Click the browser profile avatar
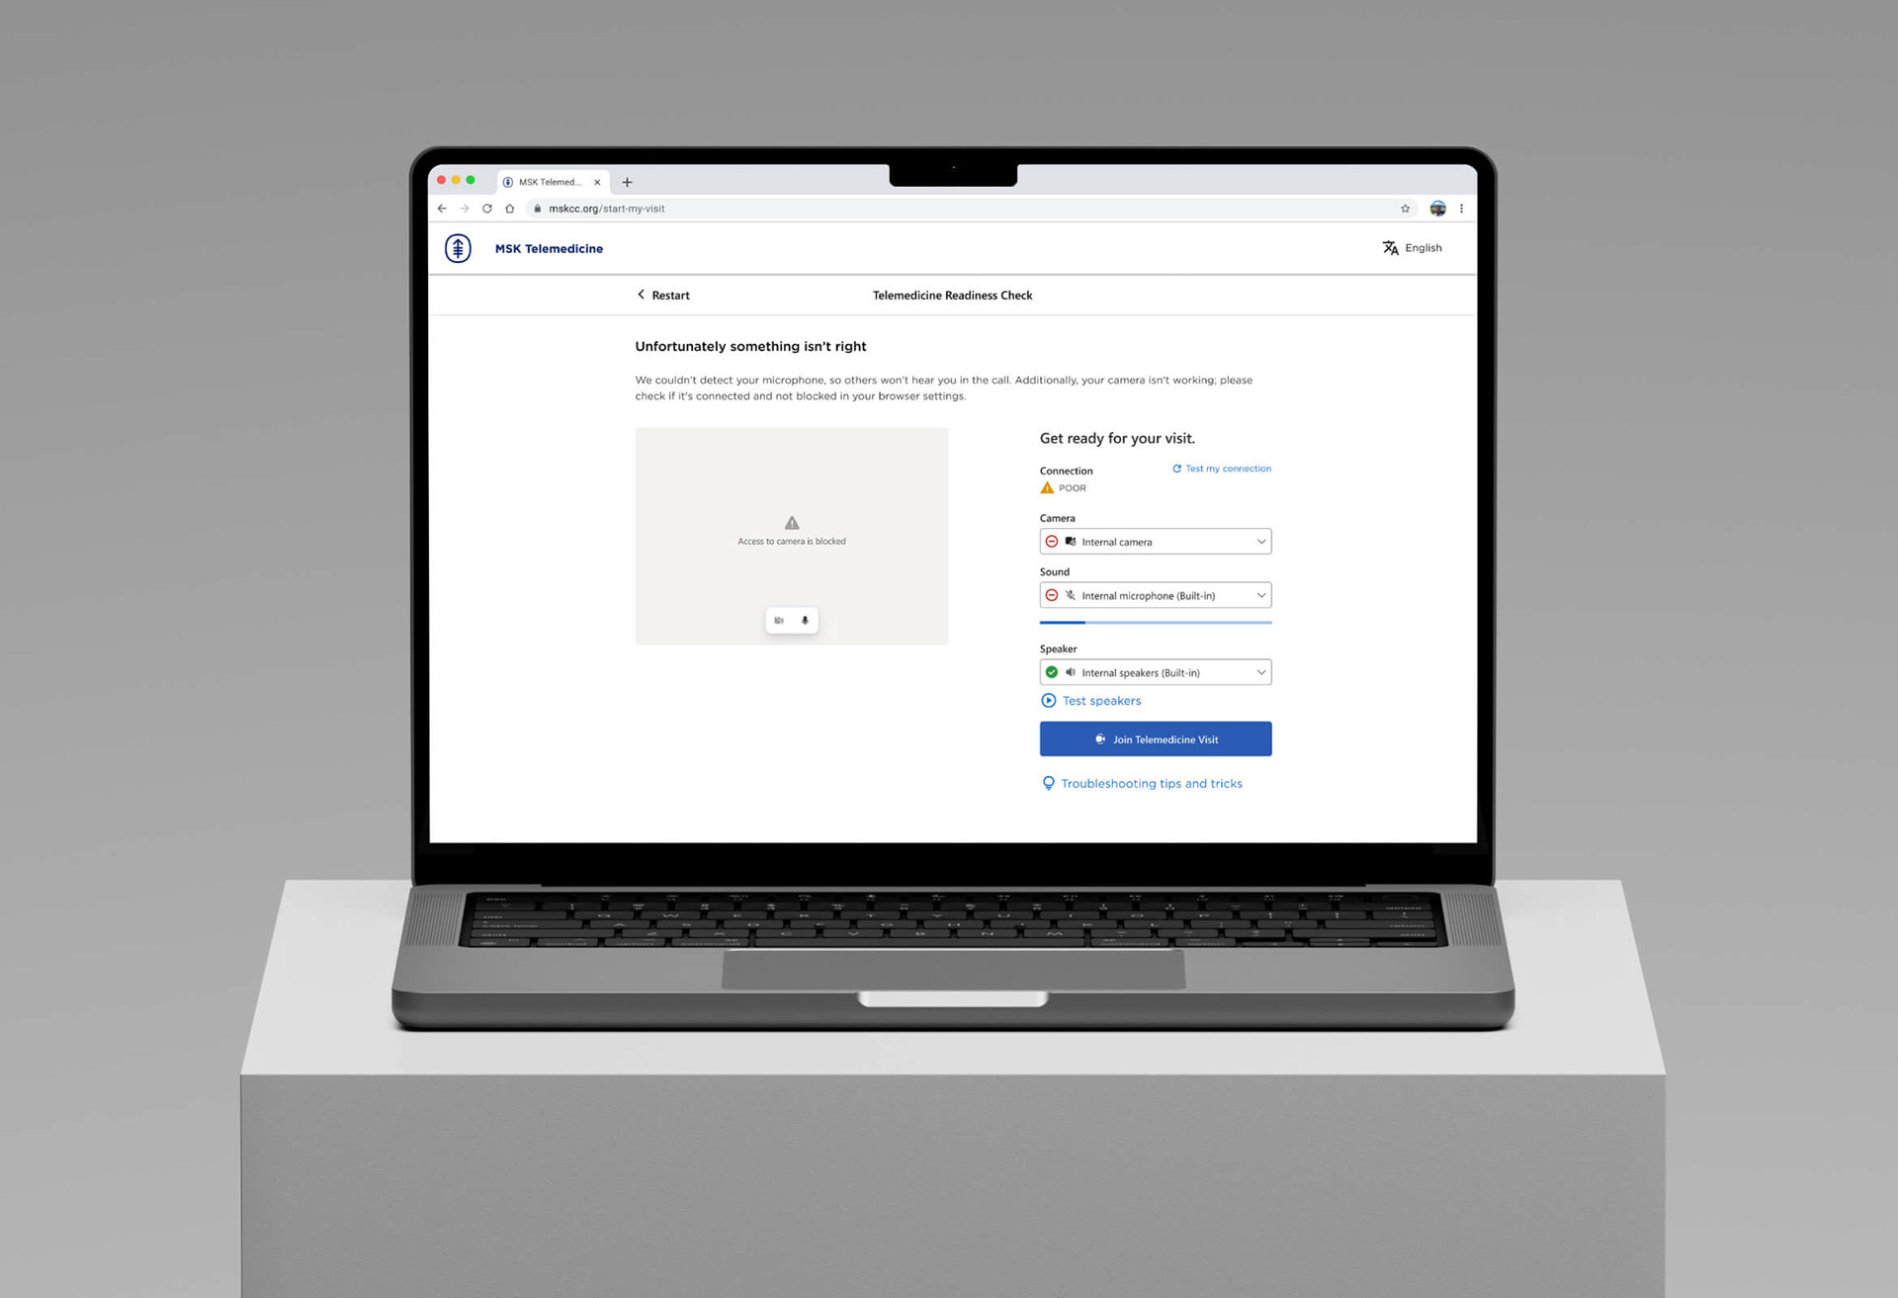 tap(1437, 209)
